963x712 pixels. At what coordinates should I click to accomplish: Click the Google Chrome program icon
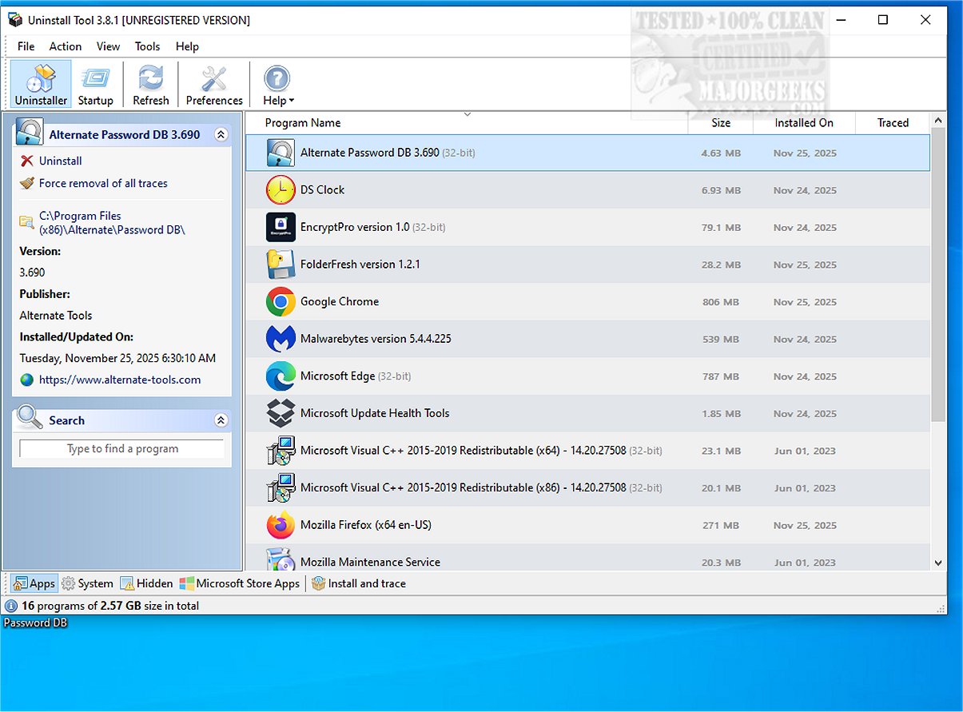(280, 301)
